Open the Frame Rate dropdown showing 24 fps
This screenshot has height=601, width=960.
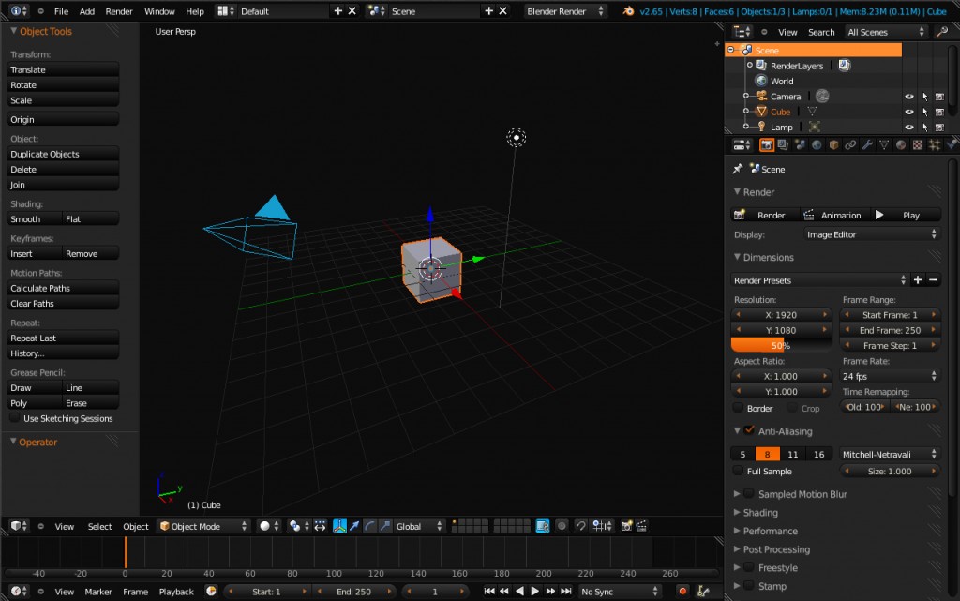(x=889, y=375)
